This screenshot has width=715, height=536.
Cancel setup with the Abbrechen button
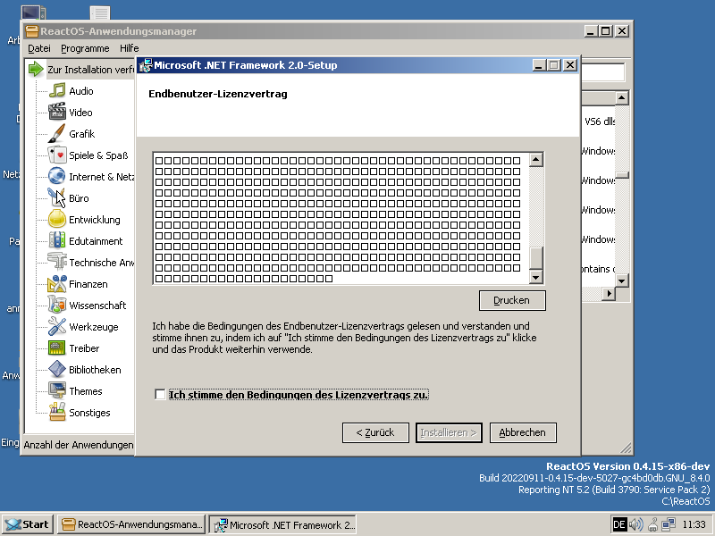(x=523, y=432)
